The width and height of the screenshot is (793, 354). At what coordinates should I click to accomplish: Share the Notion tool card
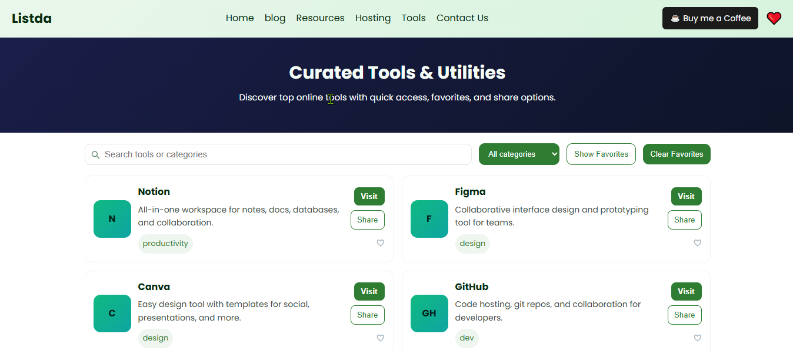(x=368, y=220)
